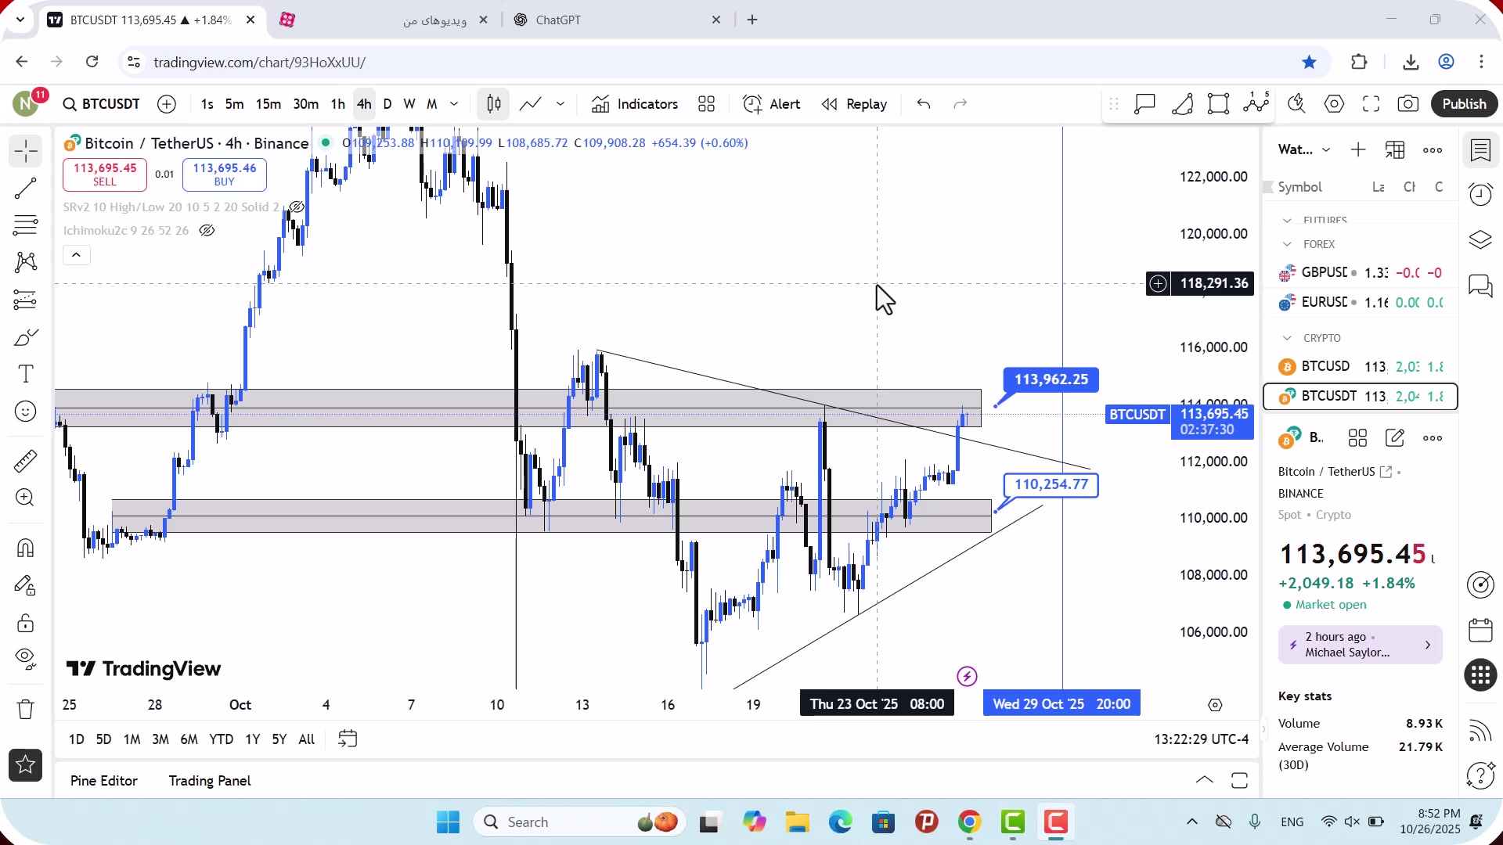Open the Indicators dialog
The height and width of the screenshot is (845, 1503).
tap(635, 104)
